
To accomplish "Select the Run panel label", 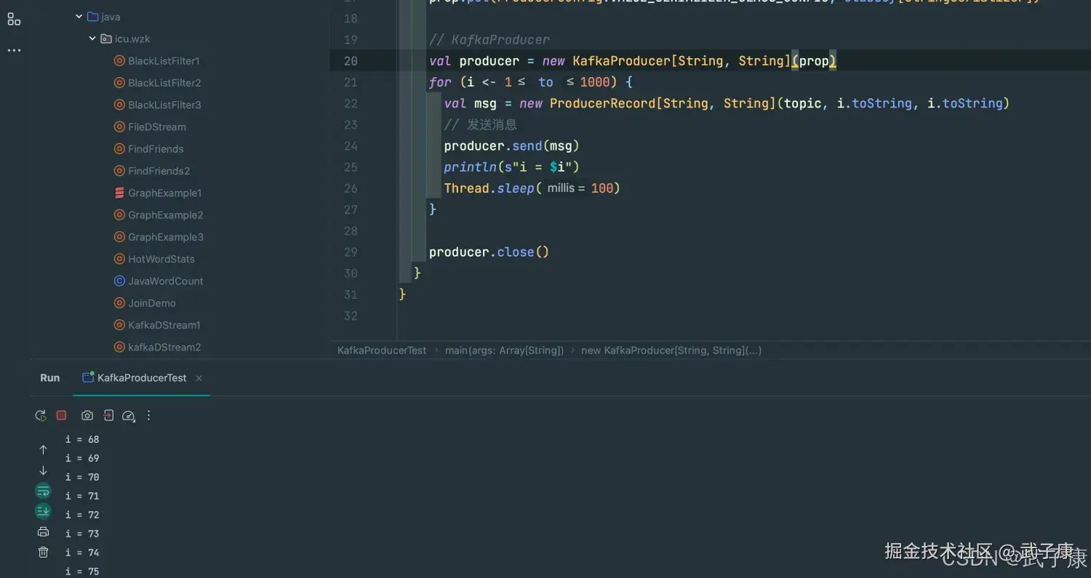I will pos(50,378).
